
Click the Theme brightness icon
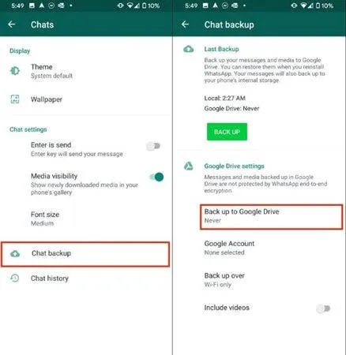pyautogui.click(x=15, y=71)
